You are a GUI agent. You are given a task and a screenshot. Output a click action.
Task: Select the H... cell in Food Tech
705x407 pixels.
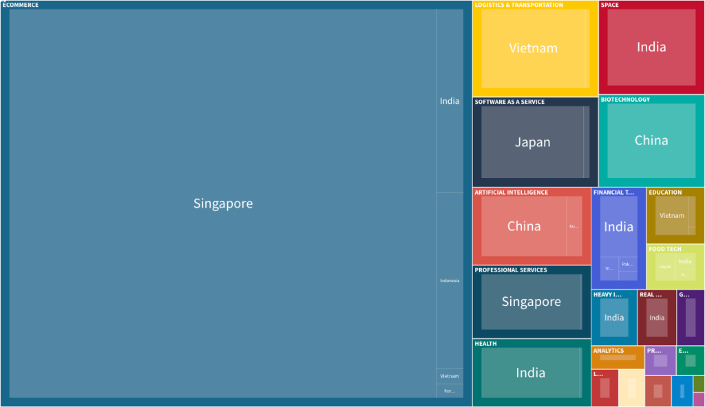685,275
